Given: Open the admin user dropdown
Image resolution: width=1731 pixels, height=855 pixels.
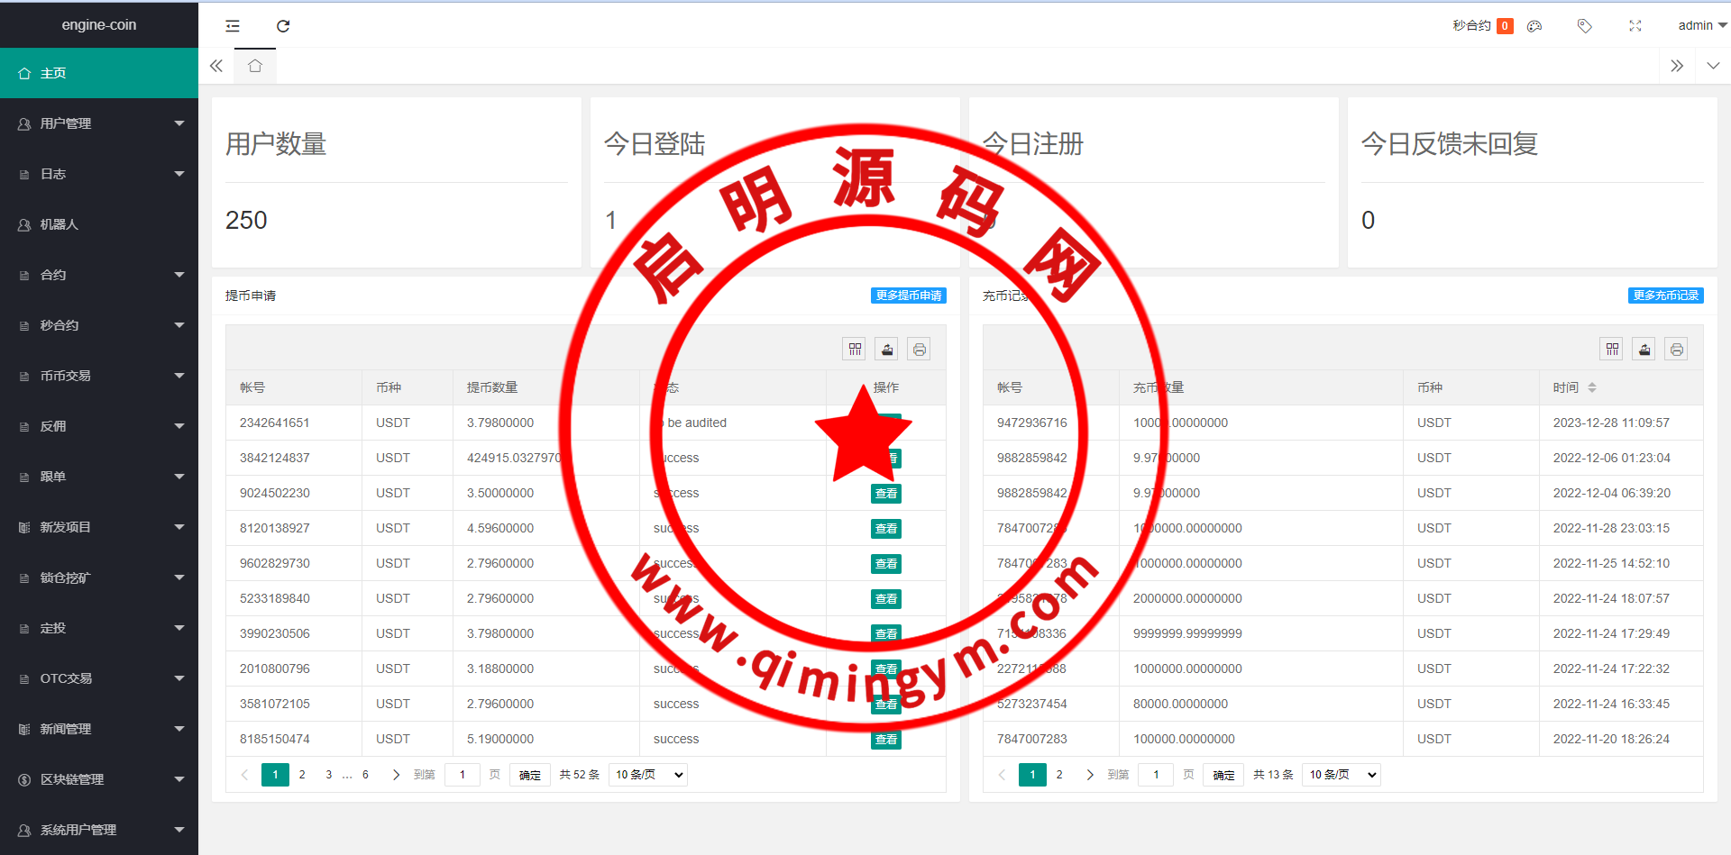Looking at the screenshot, I should point(1700,26).
